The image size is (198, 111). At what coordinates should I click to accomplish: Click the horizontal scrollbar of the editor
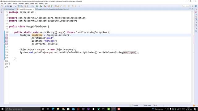tap(100, 103)
